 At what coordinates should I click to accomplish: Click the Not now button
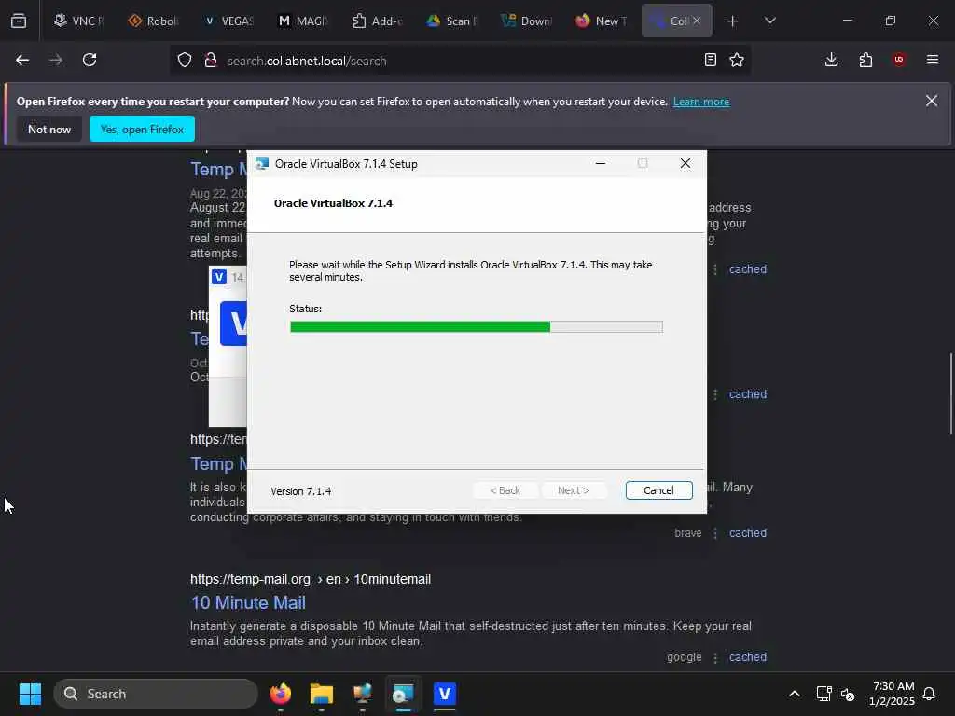49,129
